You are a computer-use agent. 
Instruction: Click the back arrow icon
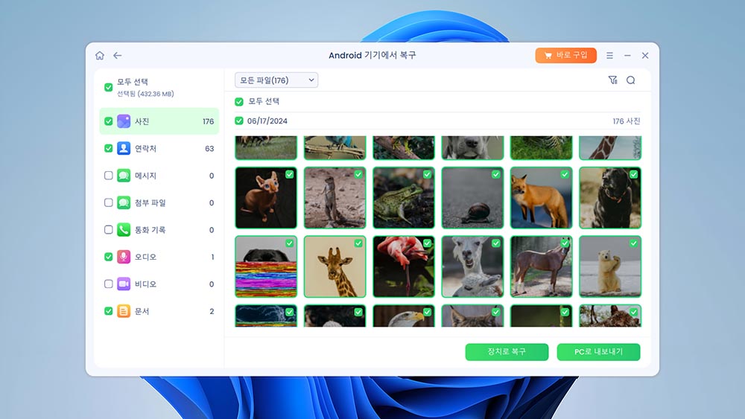click(118, 56)
